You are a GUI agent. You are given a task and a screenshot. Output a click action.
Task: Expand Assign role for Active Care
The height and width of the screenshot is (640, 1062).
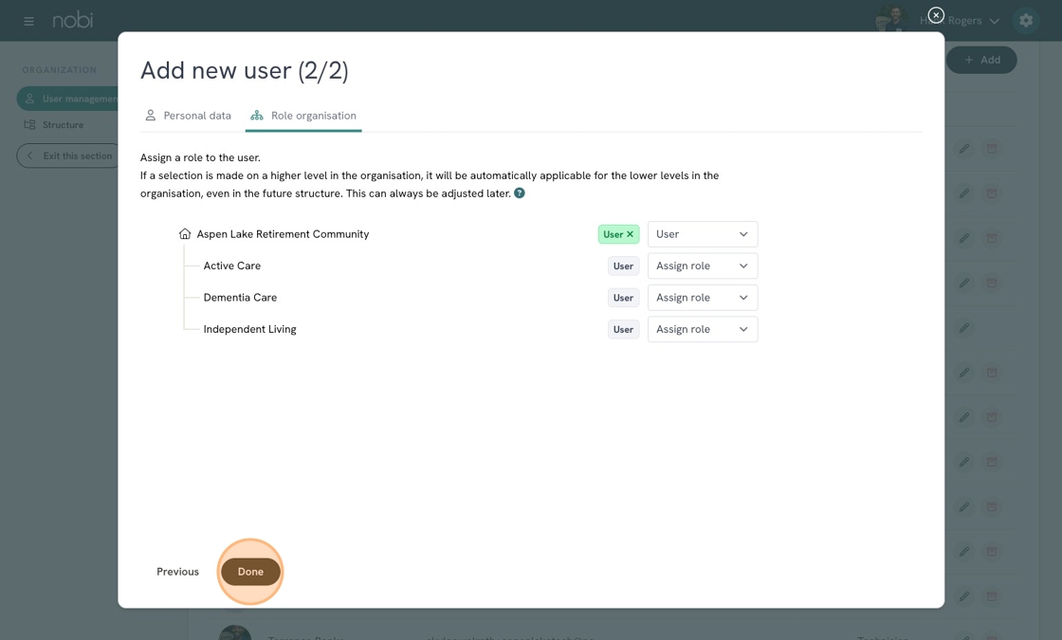click(x=702, y=266)
